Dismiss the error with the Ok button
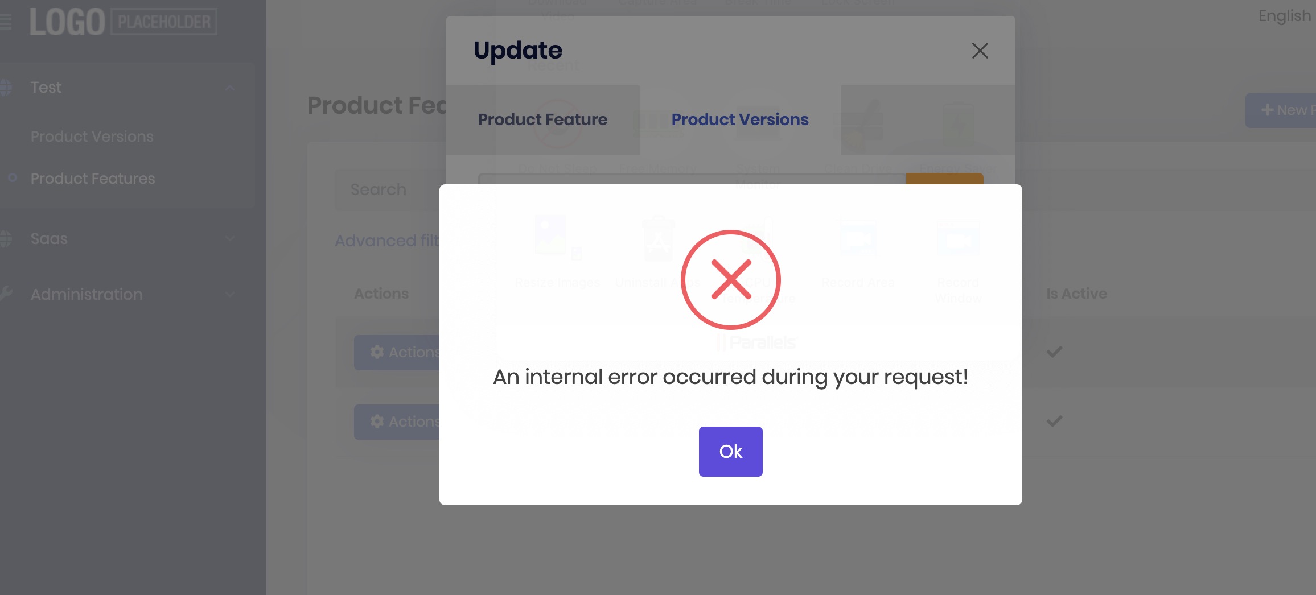The height and width of the screenshot is (595, 1316). click(730, 451)
